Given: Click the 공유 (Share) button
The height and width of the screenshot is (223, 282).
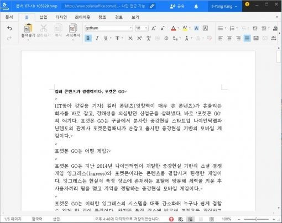Looking at the screenshot, I should (x=177, y=6).
